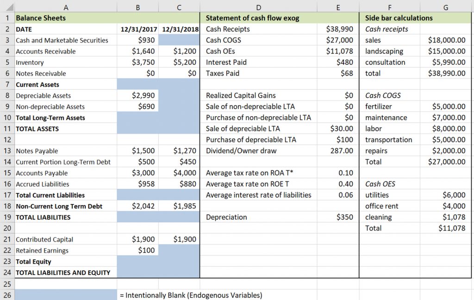The width and height of the screenshot is (474, 300).
Task: Click the Cash Receipts value $38,990
Action: [339, 29]
